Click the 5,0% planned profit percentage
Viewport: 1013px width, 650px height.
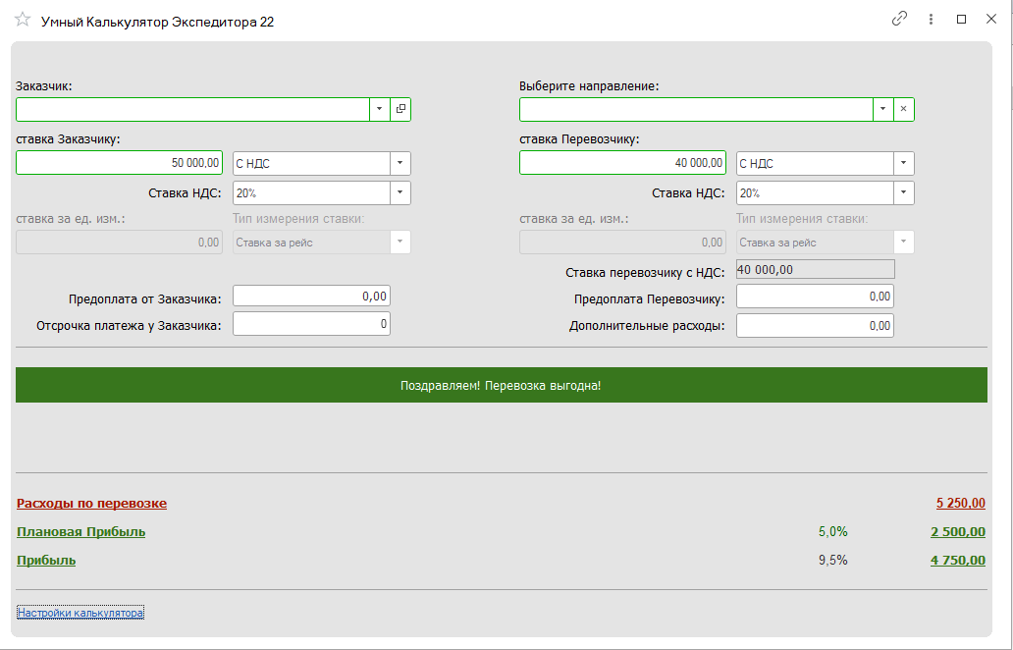click(x=832, y=532)
